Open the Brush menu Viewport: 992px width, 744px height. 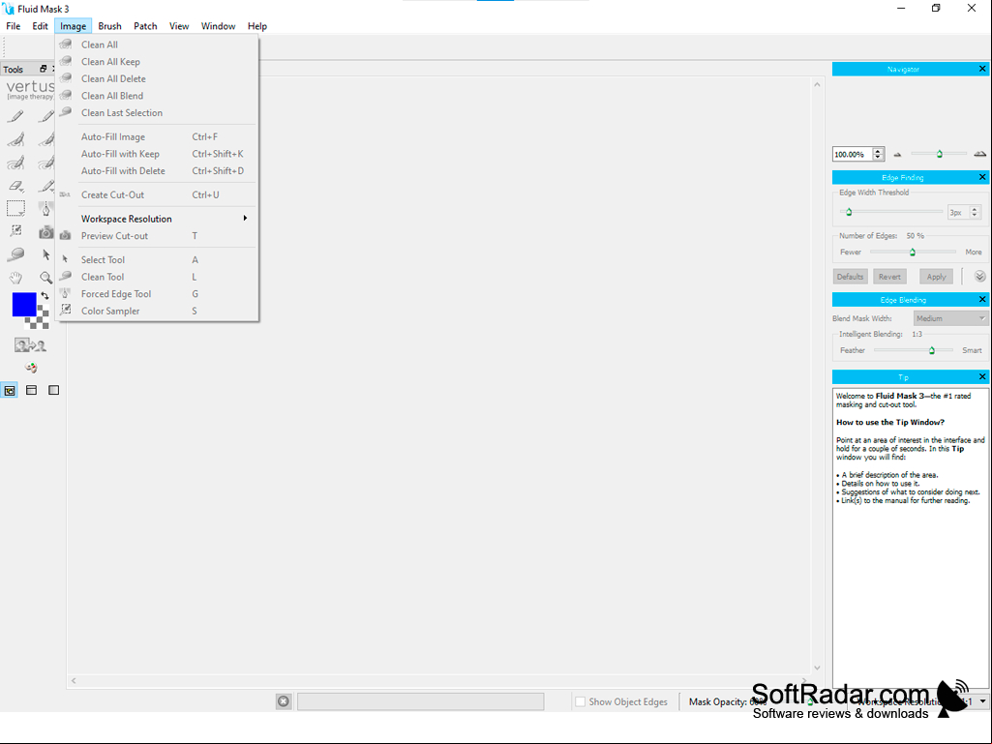pyautogui.click(x=109, y=26)
